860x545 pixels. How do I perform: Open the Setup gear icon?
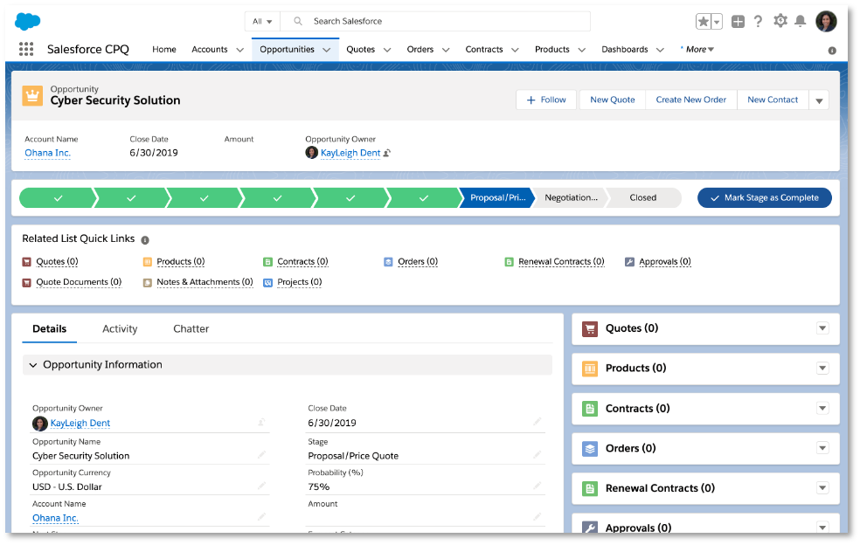click(780, 21)
